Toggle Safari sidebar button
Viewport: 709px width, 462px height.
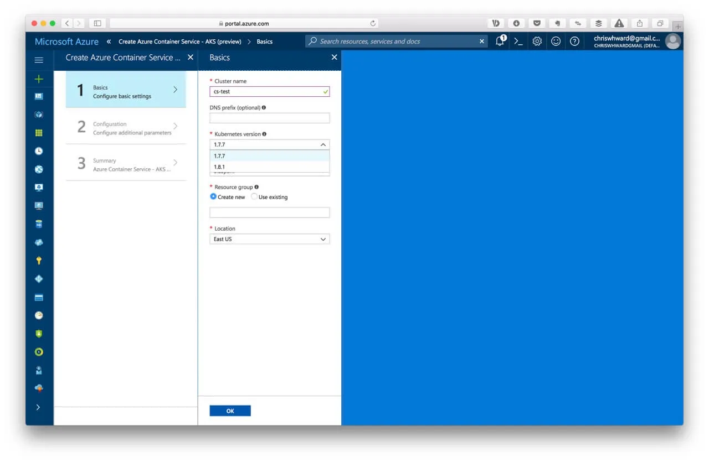(97, 23)
